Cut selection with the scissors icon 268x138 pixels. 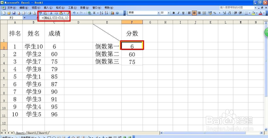pos(51,13)
